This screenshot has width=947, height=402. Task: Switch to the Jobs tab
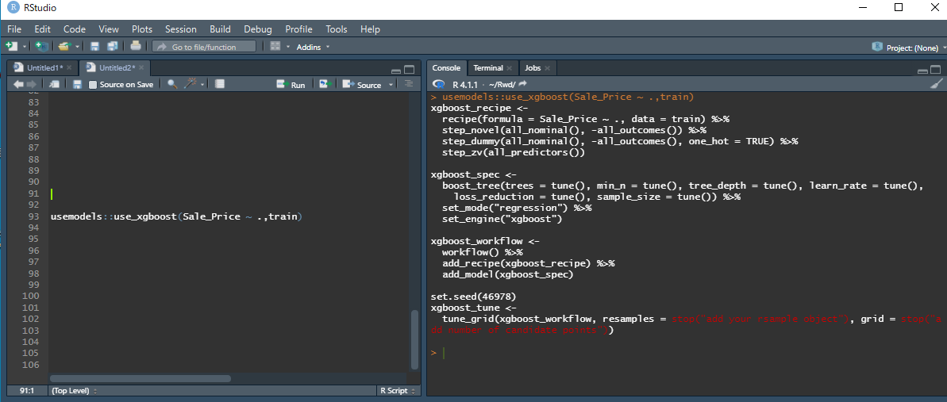(533, 68)
